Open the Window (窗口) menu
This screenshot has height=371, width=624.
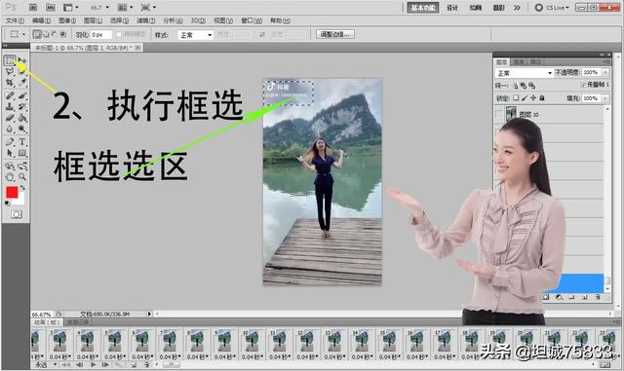click(252, 20)
